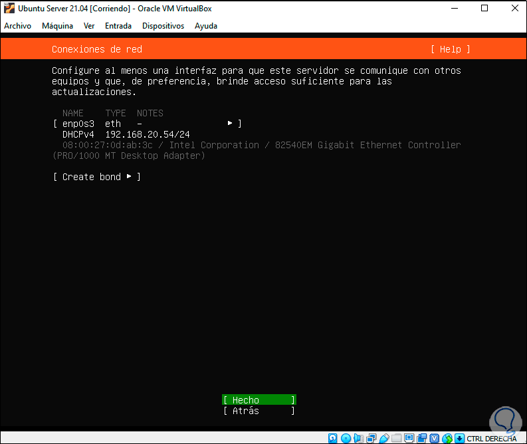Open the Archivo menu
This screenshot has height=444, width=527.
tap(17, 26)
